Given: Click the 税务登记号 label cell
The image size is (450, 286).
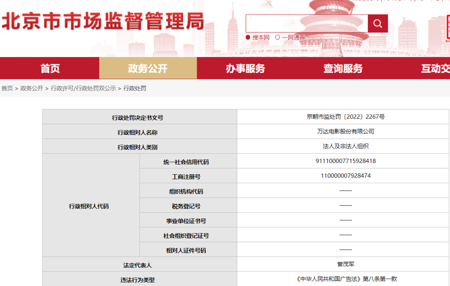Looking at the screenshot, I should [188, 205].
